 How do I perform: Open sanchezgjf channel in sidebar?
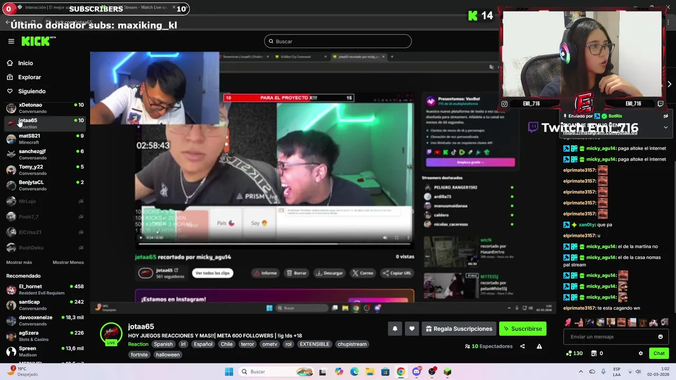point(44,154)
